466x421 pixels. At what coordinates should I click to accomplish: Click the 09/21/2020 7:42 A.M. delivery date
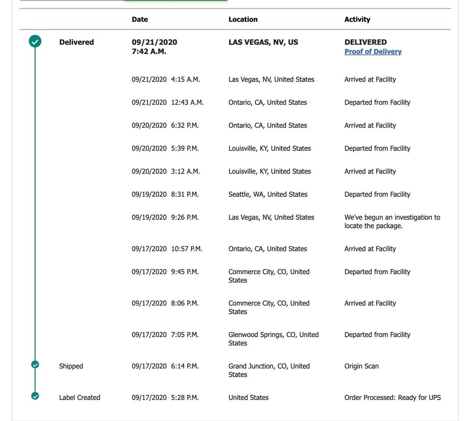click(154, 47)
